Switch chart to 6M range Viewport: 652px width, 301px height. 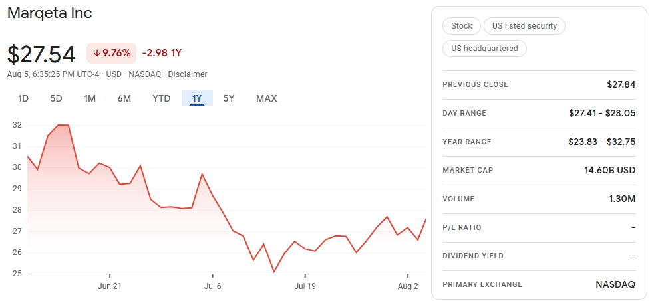click(x=124, y=98)
